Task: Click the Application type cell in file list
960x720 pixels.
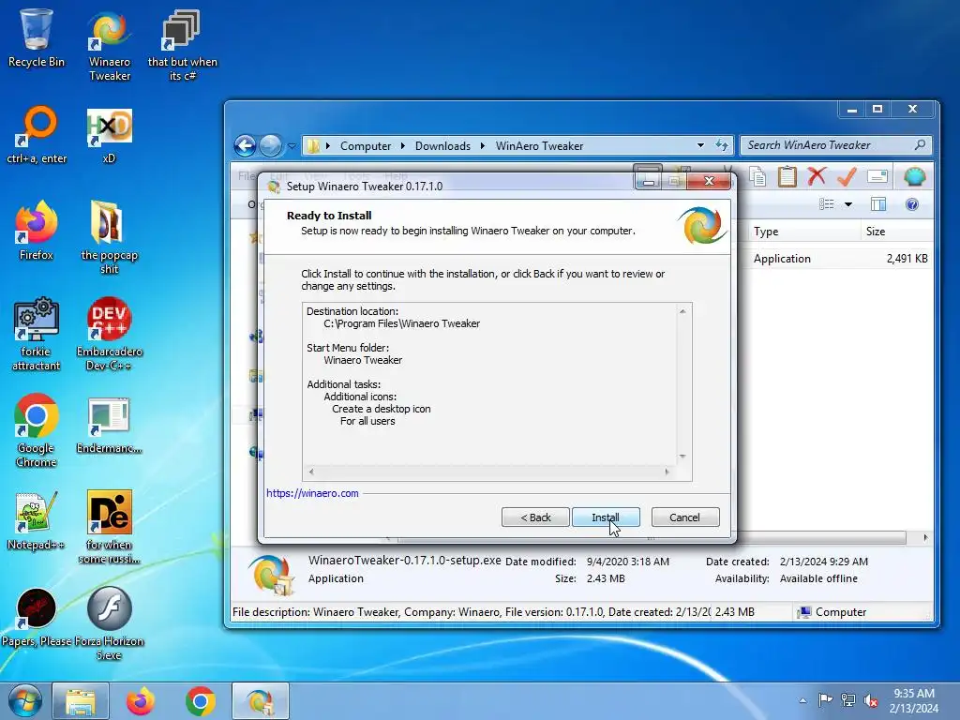Action: (x=782, y=259)
